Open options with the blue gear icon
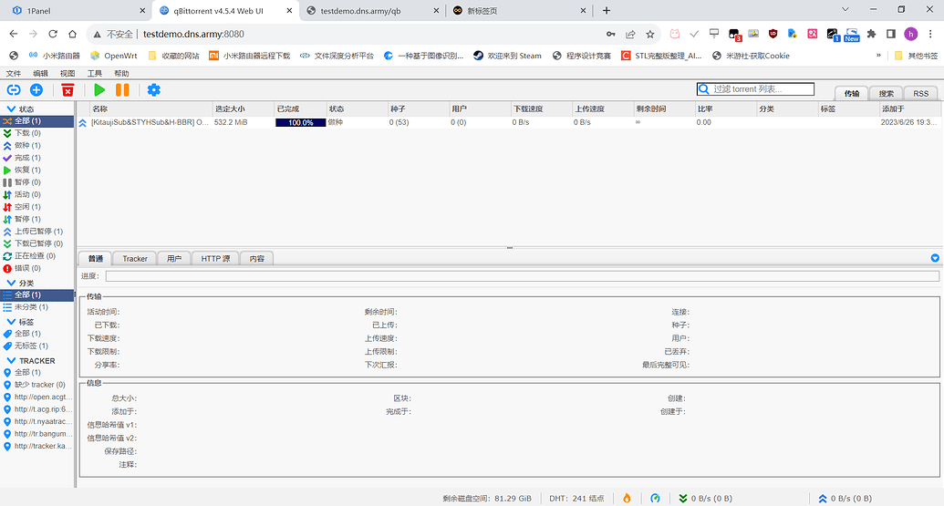The width and height of the screenshot is (944, 506). tap(154, 89)
